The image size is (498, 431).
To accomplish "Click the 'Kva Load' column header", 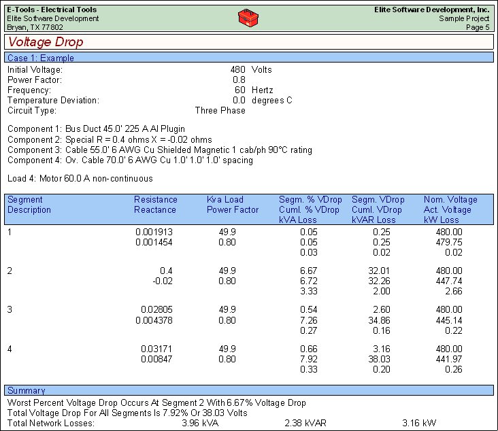I will coord(225,200).
